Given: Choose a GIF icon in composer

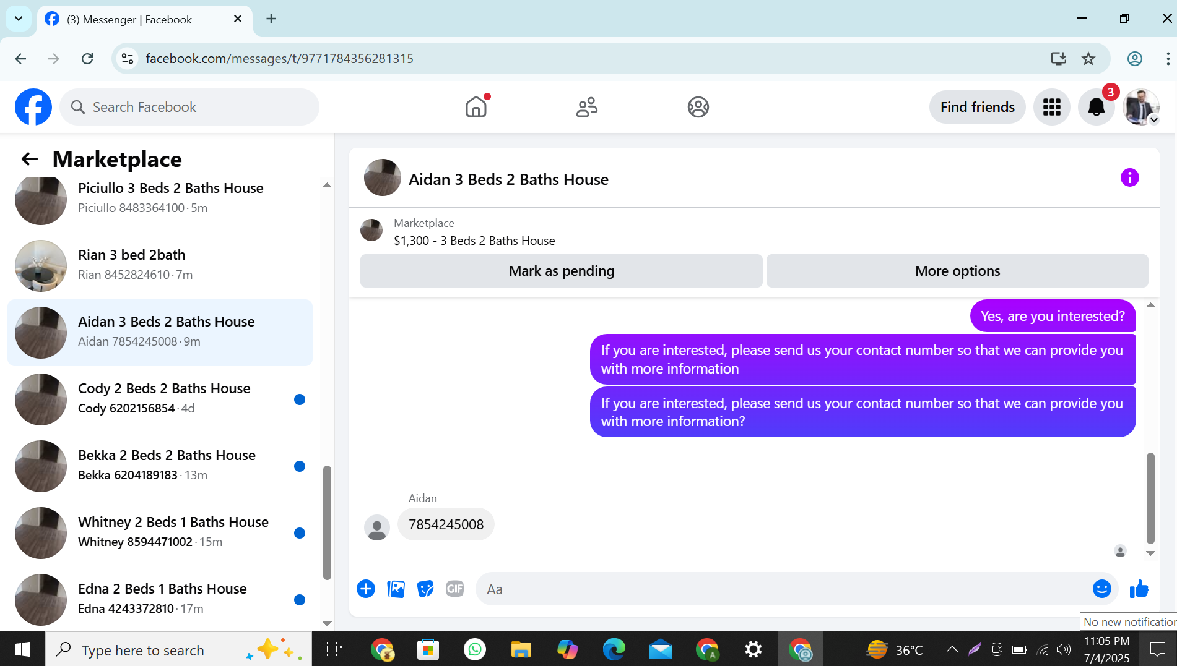Looking at the screenshot, I should (455, 589).
